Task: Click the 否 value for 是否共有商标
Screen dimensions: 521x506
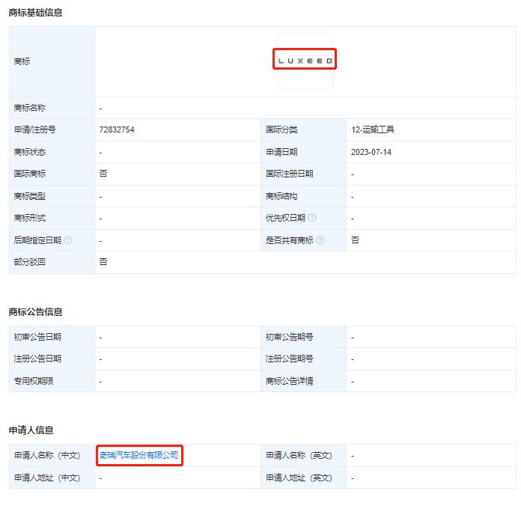Action: pos(356,240)
